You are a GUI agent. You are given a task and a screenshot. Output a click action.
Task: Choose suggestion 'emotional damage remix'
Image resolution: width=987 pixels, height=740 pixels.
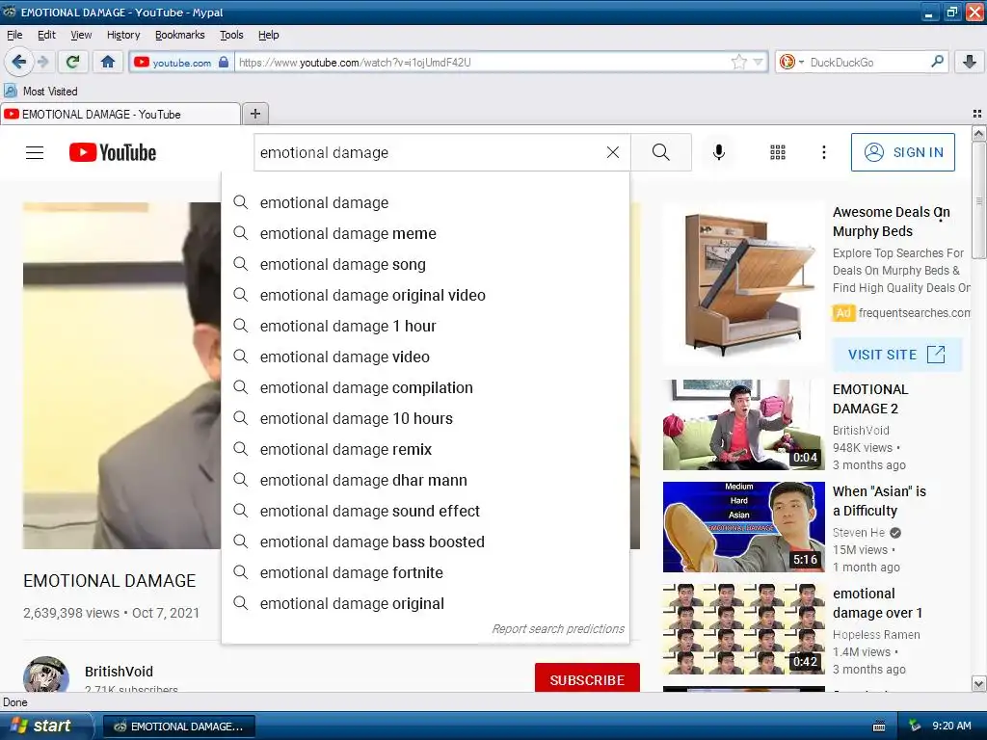(425, 449)
